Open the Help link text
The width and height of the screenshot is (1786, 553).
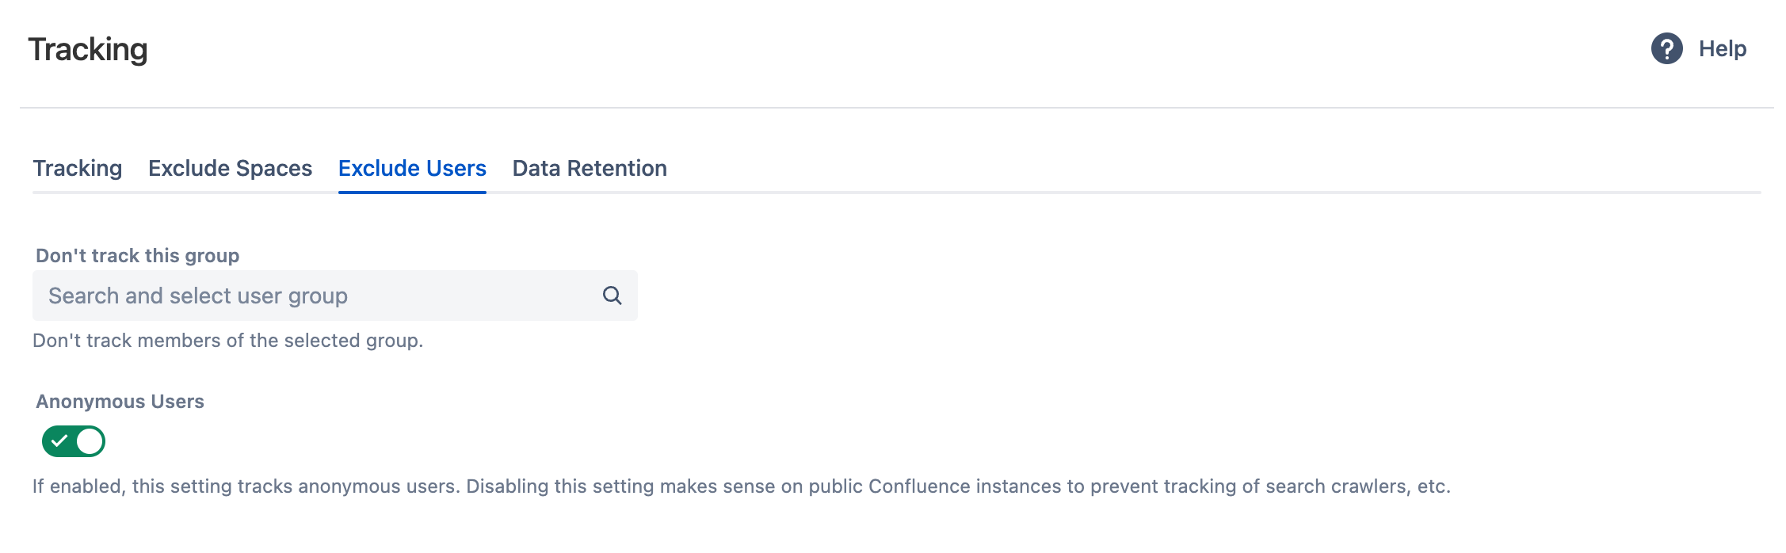click(x=1722, y=48)
